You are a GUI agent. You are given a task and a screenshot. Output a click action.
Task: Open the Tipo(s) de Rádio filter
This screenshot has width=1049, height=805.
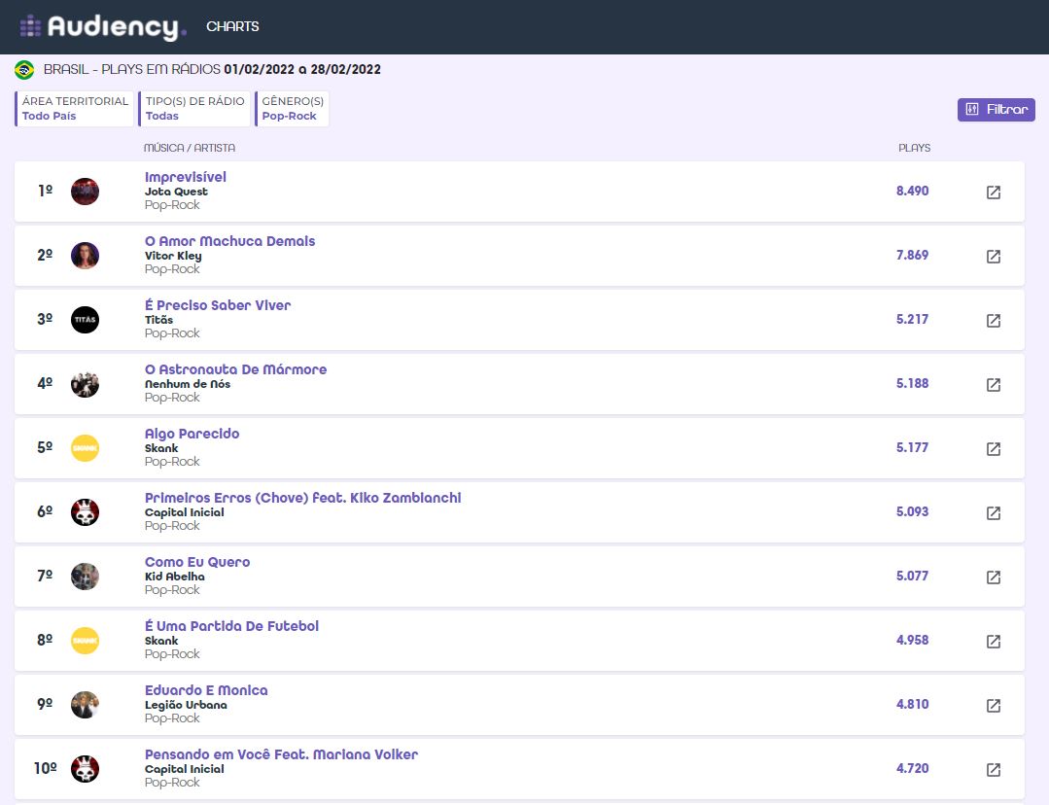(194, 109)
